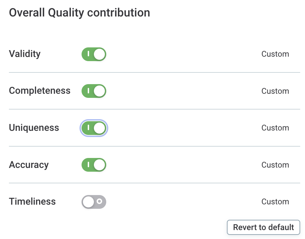Viewport: 305px width, 239px height.
Task: Click the Custom text in Completeness row
Action: [x=275, y=91]
